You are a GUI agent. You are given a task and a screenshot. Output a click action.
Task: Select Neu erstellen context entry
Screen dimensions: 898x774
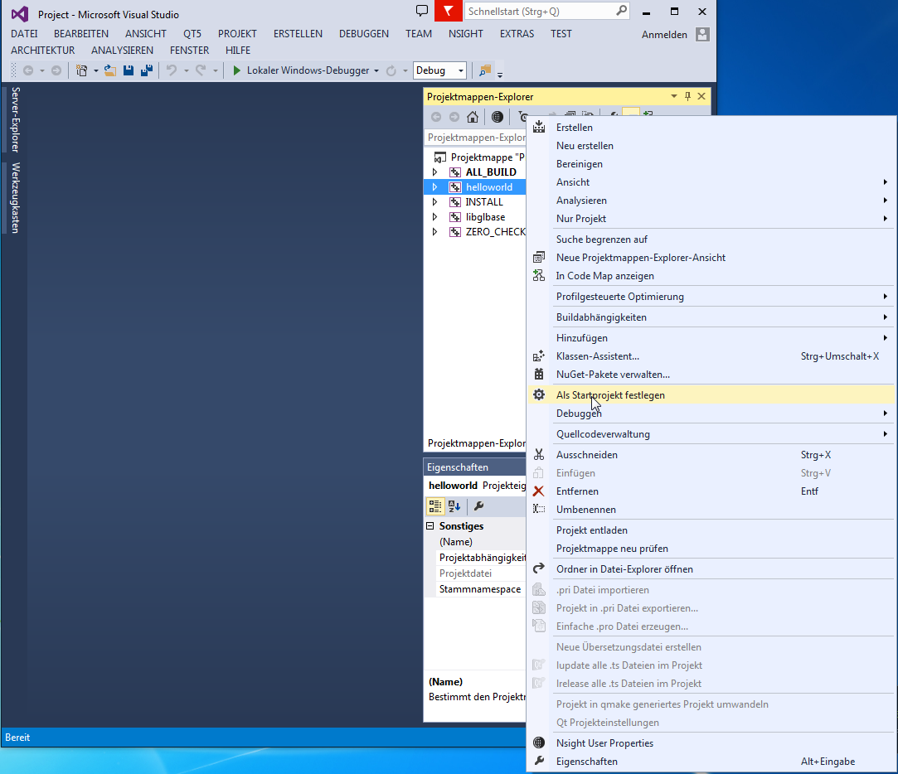click(x=711, y=145)
